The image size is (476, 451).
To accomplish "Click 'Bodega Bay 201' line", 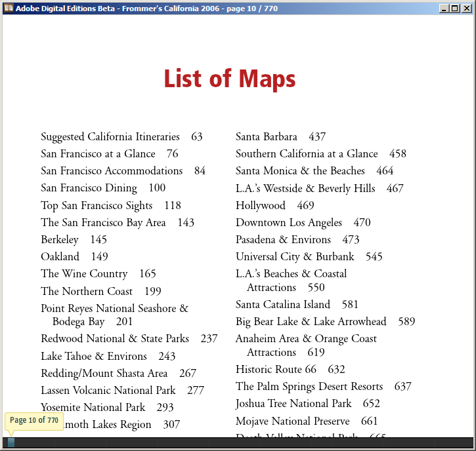I will 93,322.
